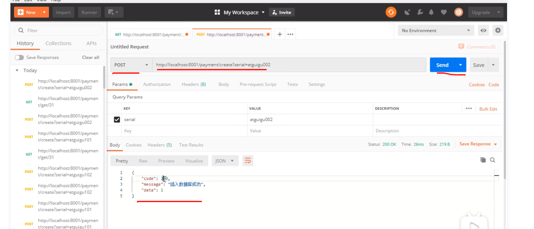The image size is (534, 229).
Task: Collapse the Today history group
Action: click(x=17, y=70)
